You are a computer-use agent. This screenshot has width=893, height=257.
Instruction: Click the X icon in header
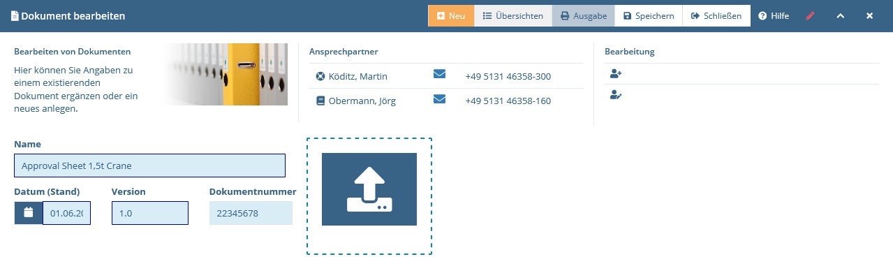(870, 15)
